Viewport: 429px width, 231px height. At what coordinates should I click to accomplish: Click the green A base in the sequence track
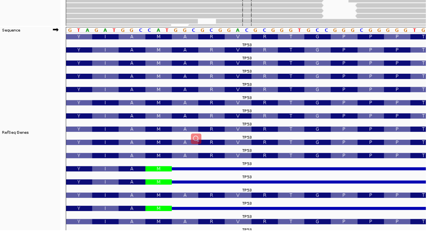(87, 30)
